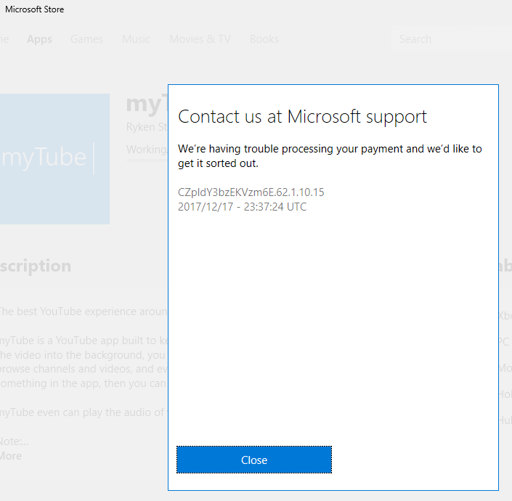Click the Microsoft Store window title
Screen dimensions: 512x501
click(35, 9)
